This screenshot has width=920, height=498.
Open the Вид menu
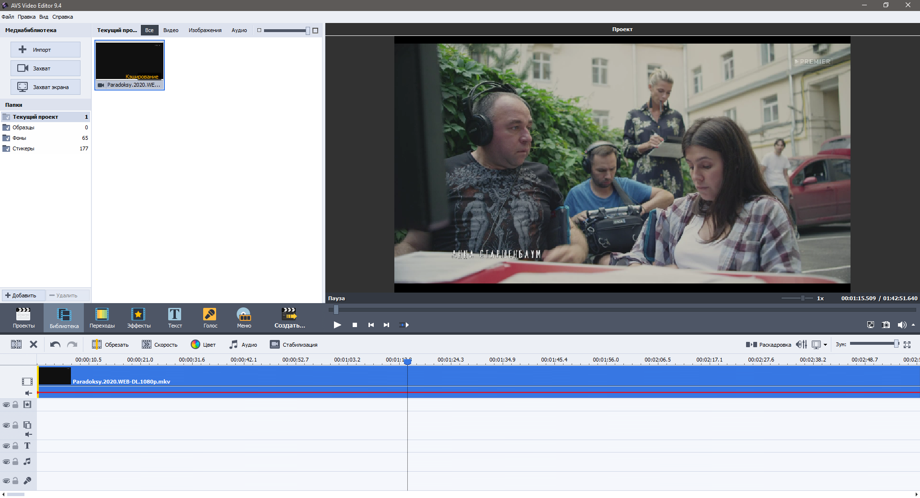coord(44,17)
